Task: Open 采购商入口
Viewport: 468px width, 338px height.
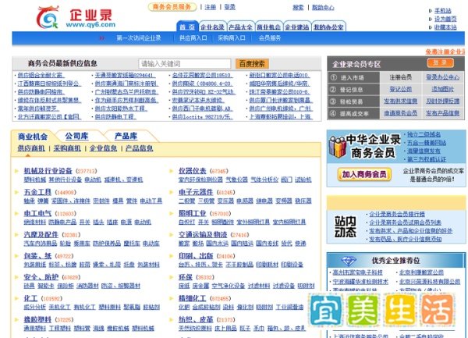Action: (232, 38)
